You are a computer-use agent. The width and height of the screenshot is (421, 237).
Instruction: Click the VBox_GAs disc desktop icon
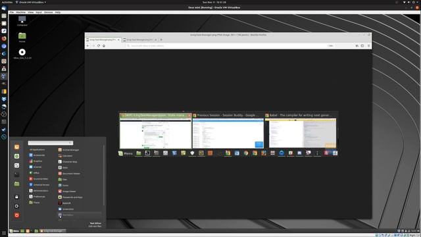pyautogui.click(x=22, y=54)
